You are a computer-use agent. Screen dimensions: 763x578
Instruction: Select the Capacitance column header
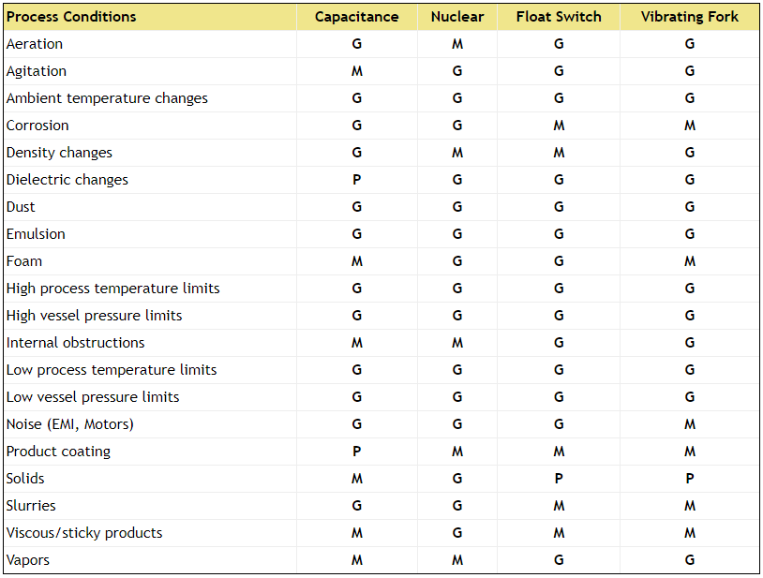[x=356, y=17]
